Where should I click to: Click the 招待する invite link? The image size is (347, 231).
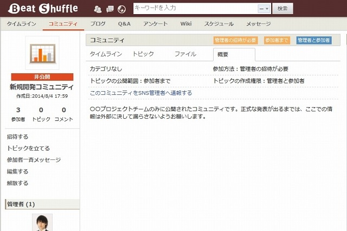[17, 137]
